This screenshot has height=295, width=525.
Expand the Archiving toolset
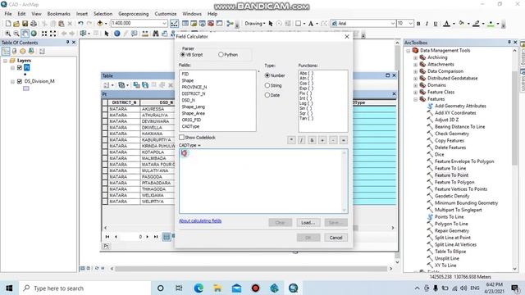[x=416, y=57]
